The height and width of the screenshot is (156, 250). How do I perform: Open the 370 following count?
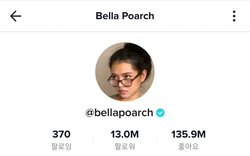[61, 134]
